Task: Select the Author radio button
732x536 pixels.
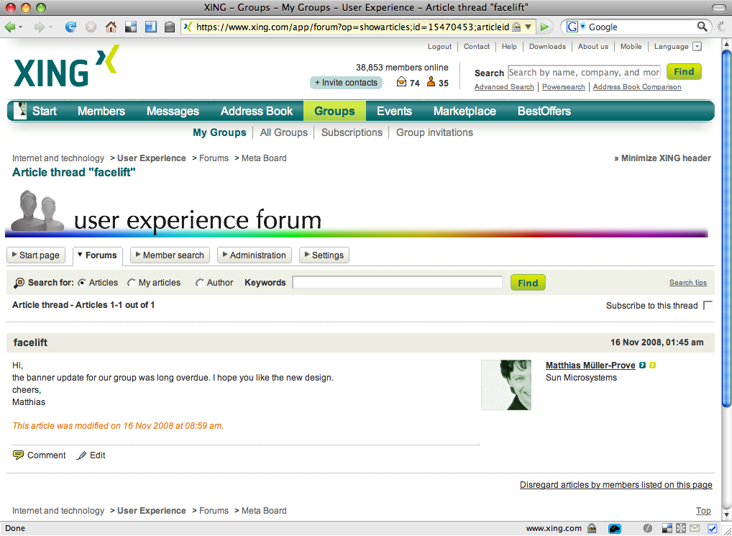Action: pyautogui.click(x=200, y=283)
